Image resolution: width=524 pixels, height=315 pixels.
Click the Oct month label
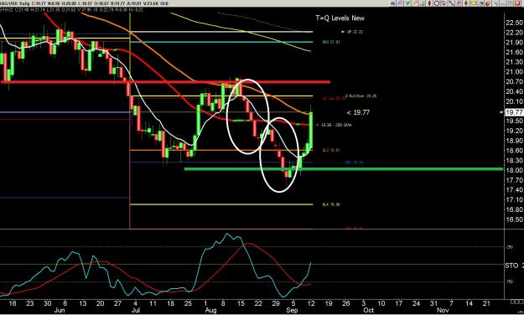369,310
